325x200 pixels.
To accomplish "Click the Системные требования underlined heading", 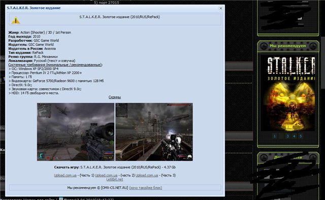I will tap(55, 65).
